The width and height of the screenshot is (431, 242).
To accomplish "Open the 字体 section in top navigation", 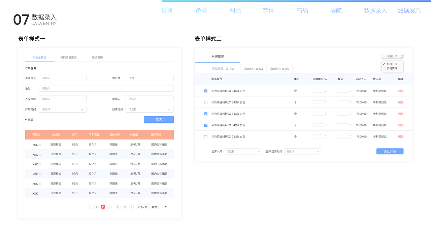I will [x=269, y=11].
